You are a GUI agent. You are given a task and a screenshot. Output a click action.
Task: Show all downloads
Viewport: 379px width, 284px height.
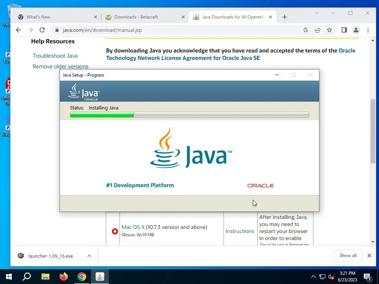[x=348, y=256]
